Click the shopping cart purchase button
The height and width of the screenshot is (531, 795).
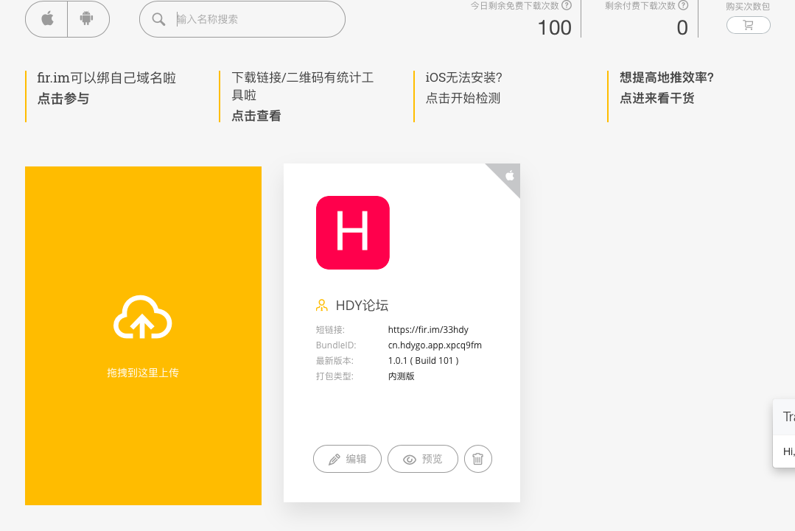[748, 25]
